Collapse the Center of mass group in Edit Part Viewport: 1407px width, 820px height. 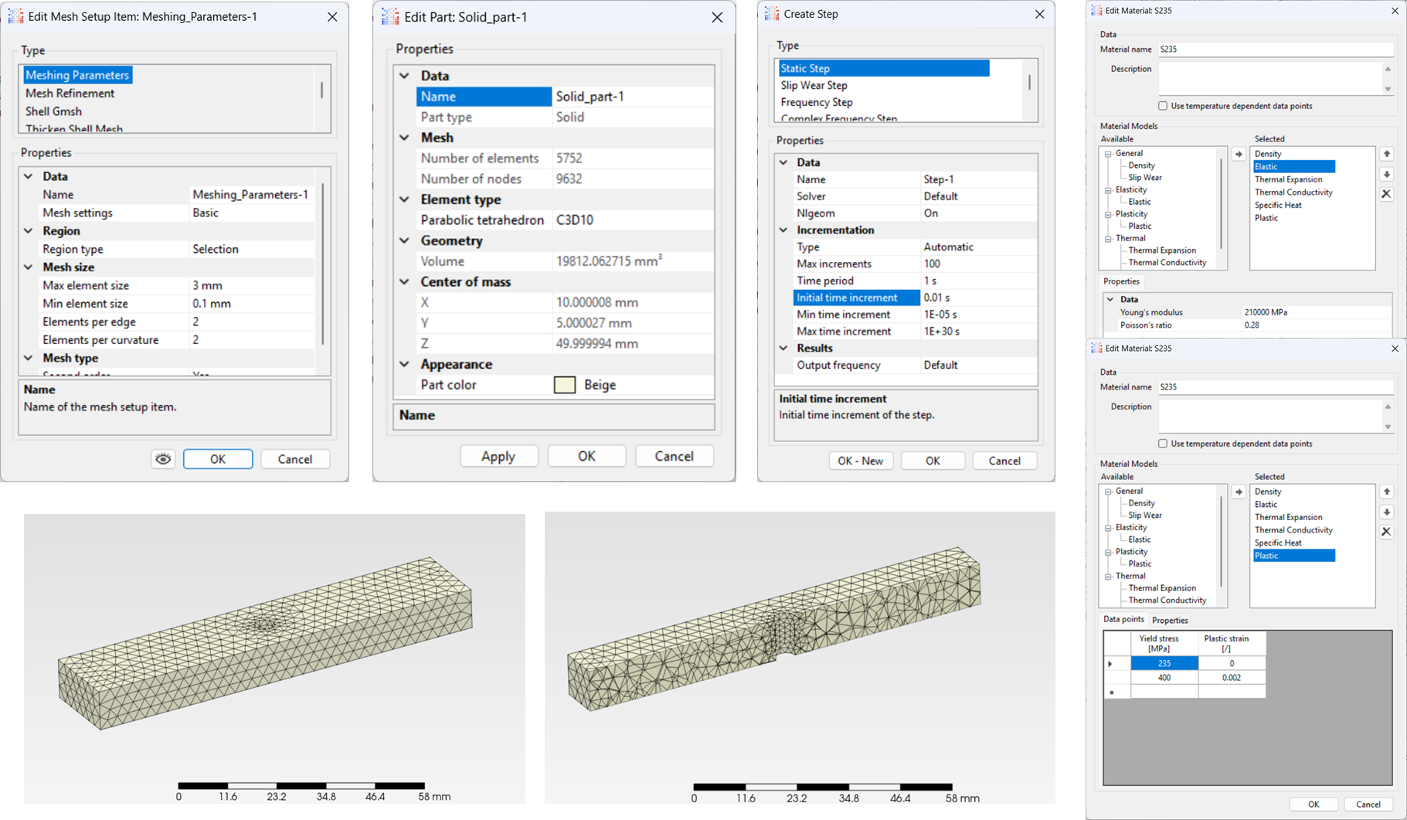coord(404,282)
